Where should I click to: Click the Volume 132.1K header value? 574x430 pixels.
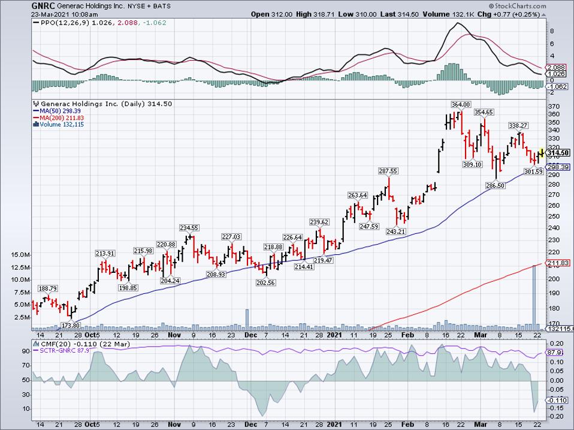coord(449,14)
